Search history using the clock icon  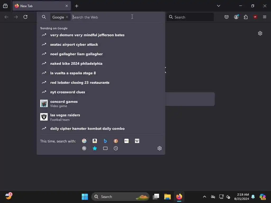116,148
